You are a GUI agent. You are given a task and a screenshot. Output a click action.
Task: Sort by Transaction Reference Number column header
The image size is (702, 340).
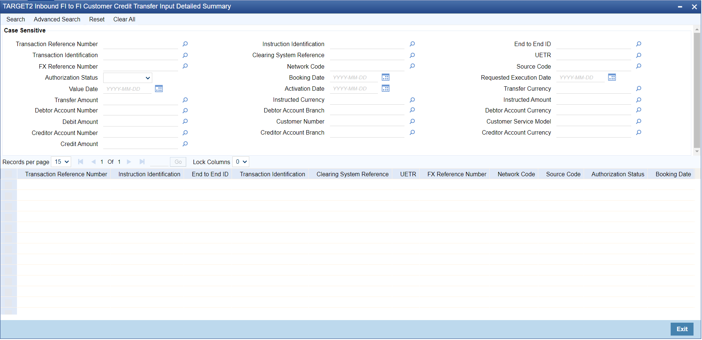[66, 174]
